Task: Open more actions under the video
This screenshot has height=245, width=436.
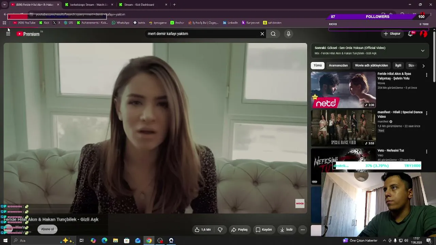Action: coord(302,230)
